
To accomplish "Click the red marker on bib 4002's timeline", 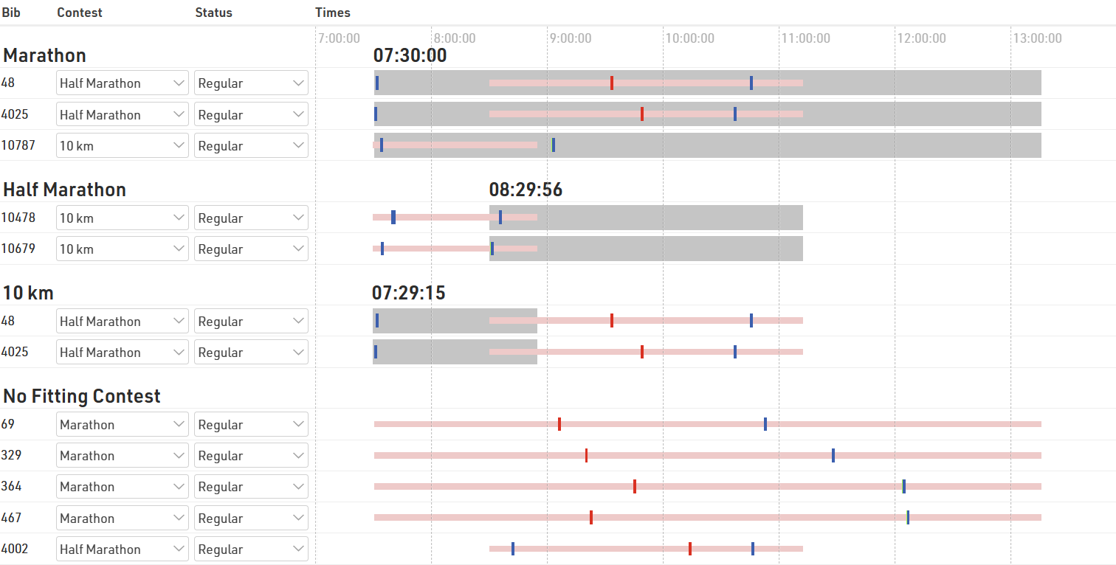I will 690,549.
